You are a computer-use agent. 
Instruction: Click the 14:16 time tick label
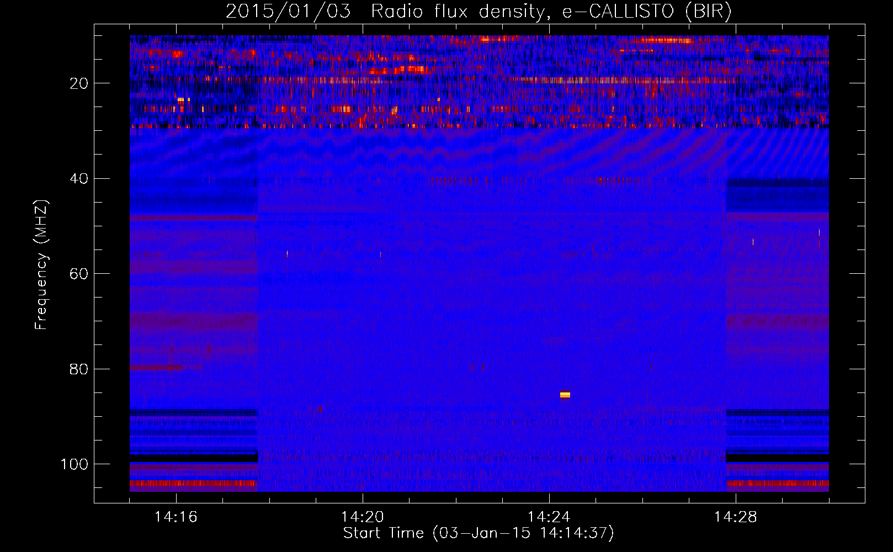point(176,517)
